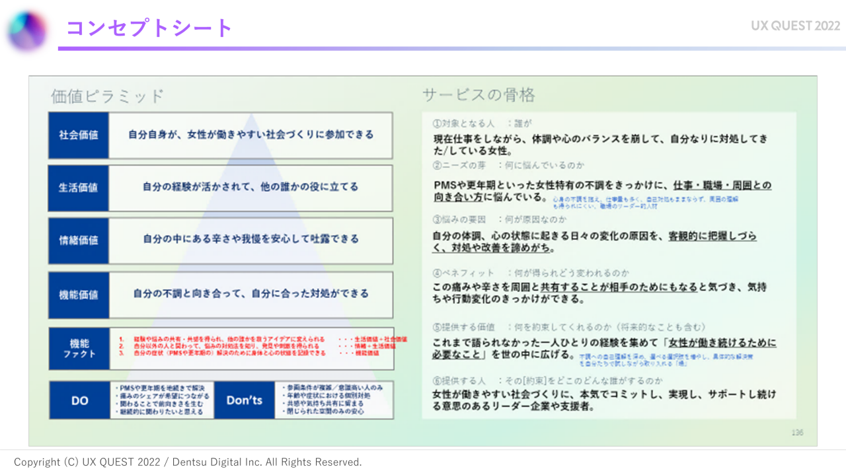This screenshot has width=846, height=475.
Task: Select the 生活価値 blue label
Action: (x=79, y=188)
